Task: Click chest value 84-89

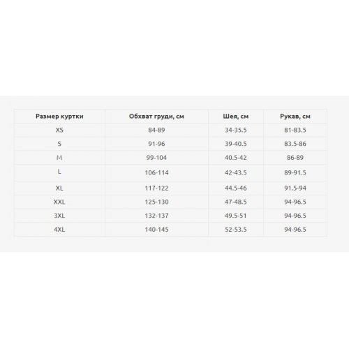Action: click(x=156, y=130)
